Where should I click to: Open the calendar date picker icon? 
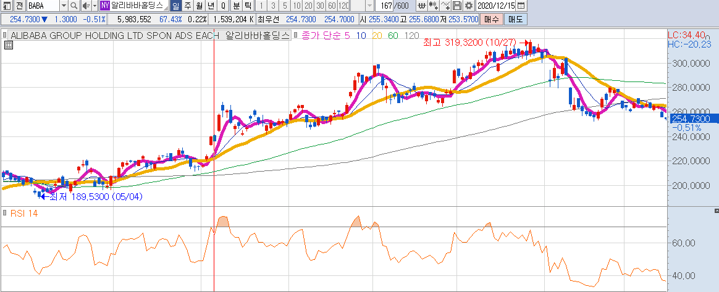click(x=521, y=6)
